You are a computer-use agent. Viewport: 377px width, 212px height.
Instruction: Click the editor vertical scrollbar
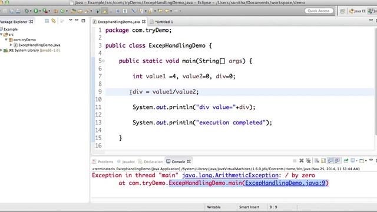coord(375,82)
